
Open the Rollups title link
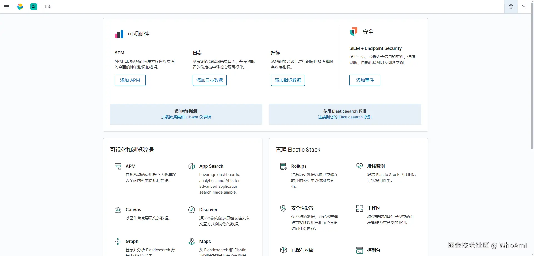(x=299, y=166)
